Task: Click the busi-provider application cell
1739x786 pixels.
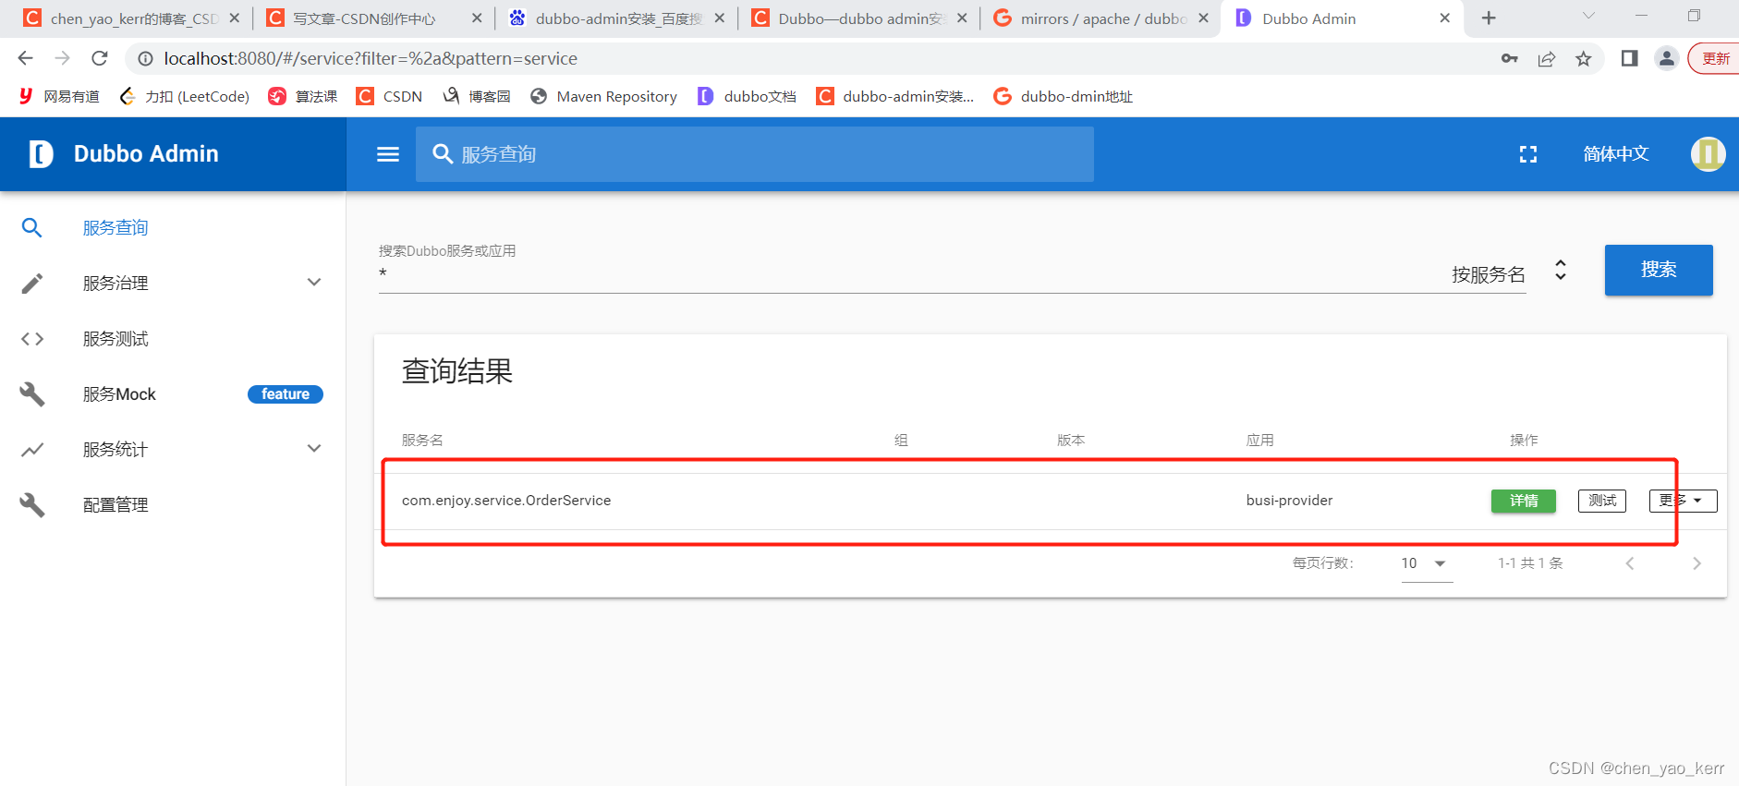Action: point(1289,501)
